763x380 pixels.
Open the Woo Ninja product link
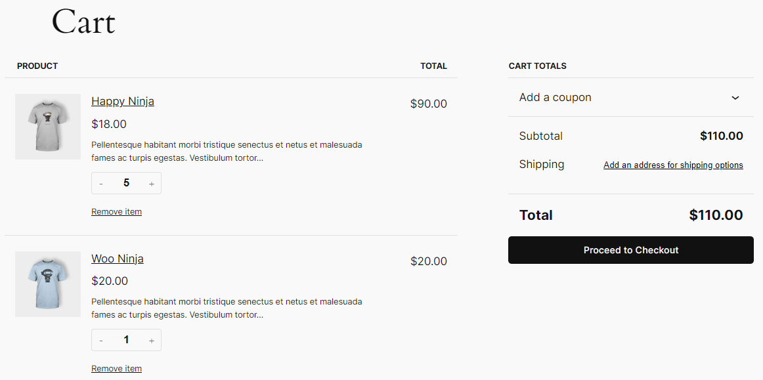click(118, 259)
